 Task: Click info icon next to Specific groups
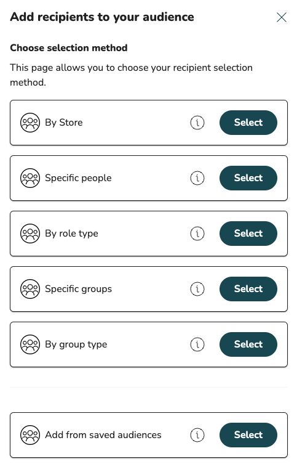(197, 288)
